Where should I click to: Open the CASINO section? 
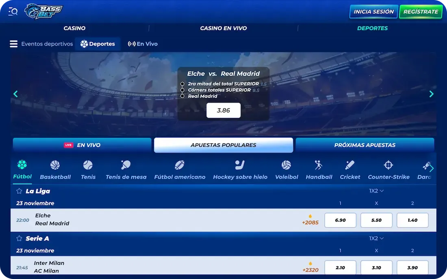pos(74,28)
